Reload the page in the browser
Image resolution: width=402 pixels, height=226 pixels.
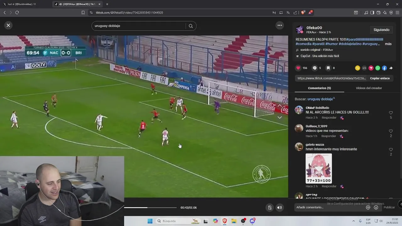click(x=17, y=13)
